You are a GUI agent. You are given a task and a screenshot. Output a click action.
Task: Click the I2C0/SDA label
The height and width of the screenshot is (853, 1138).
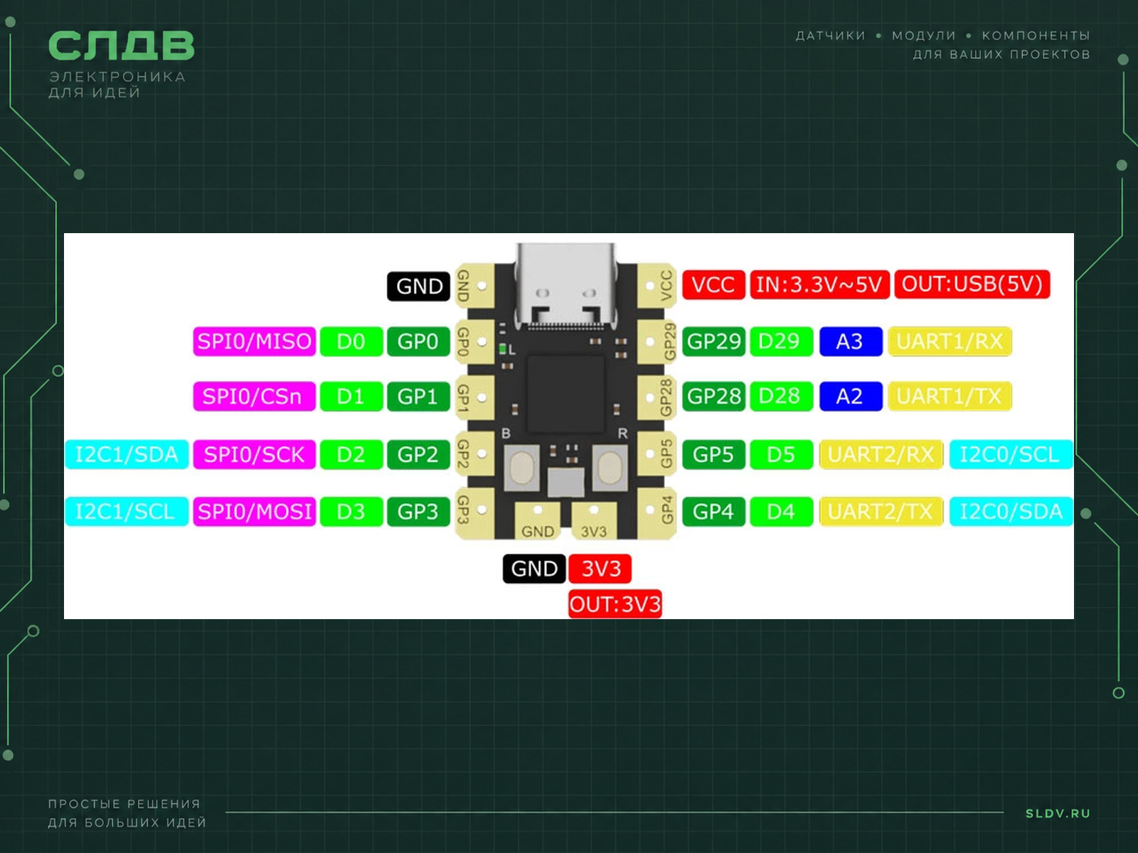click(x=1011, y=511)
